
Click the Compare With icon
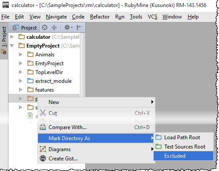click(x=43, y=127)
